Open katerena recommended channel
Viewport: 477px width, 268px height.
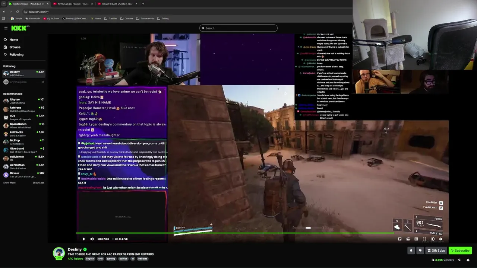[23, 109]
